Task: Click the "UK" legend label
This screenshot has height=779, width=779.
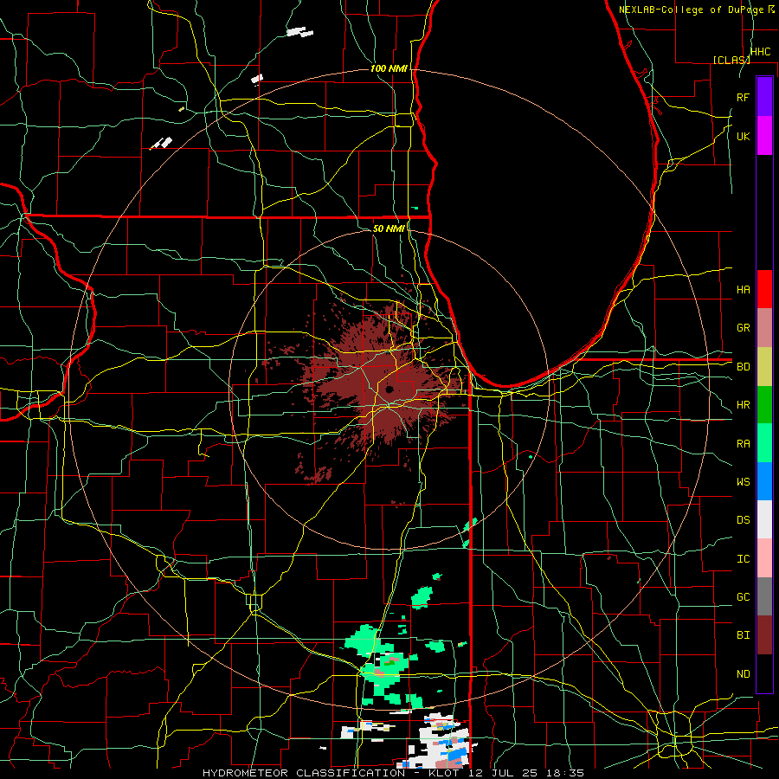Action: [x=744, y=136]
